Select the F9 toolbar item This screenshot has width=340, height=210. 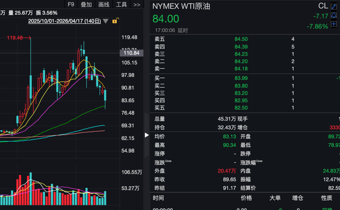coord(71,5)
